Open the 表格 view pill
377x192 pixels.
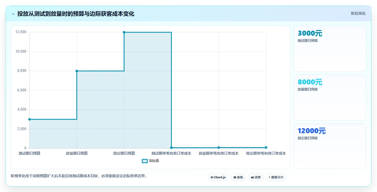[x=238, y=177]
